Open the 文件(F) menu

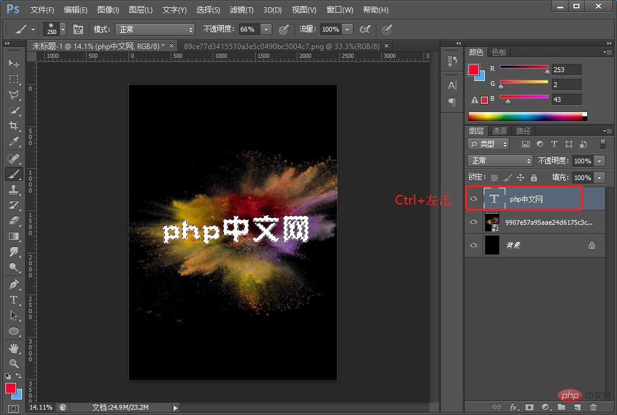tap(42, 10)
